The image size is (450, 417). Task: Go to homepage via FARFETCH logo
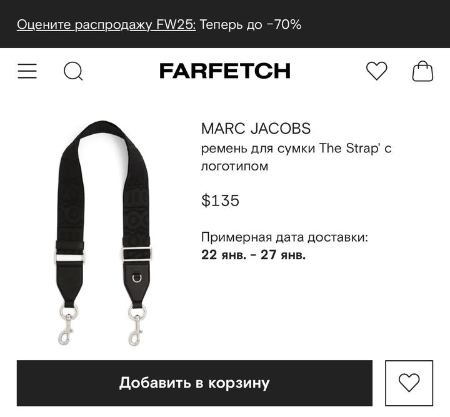[x=225, y=71]
